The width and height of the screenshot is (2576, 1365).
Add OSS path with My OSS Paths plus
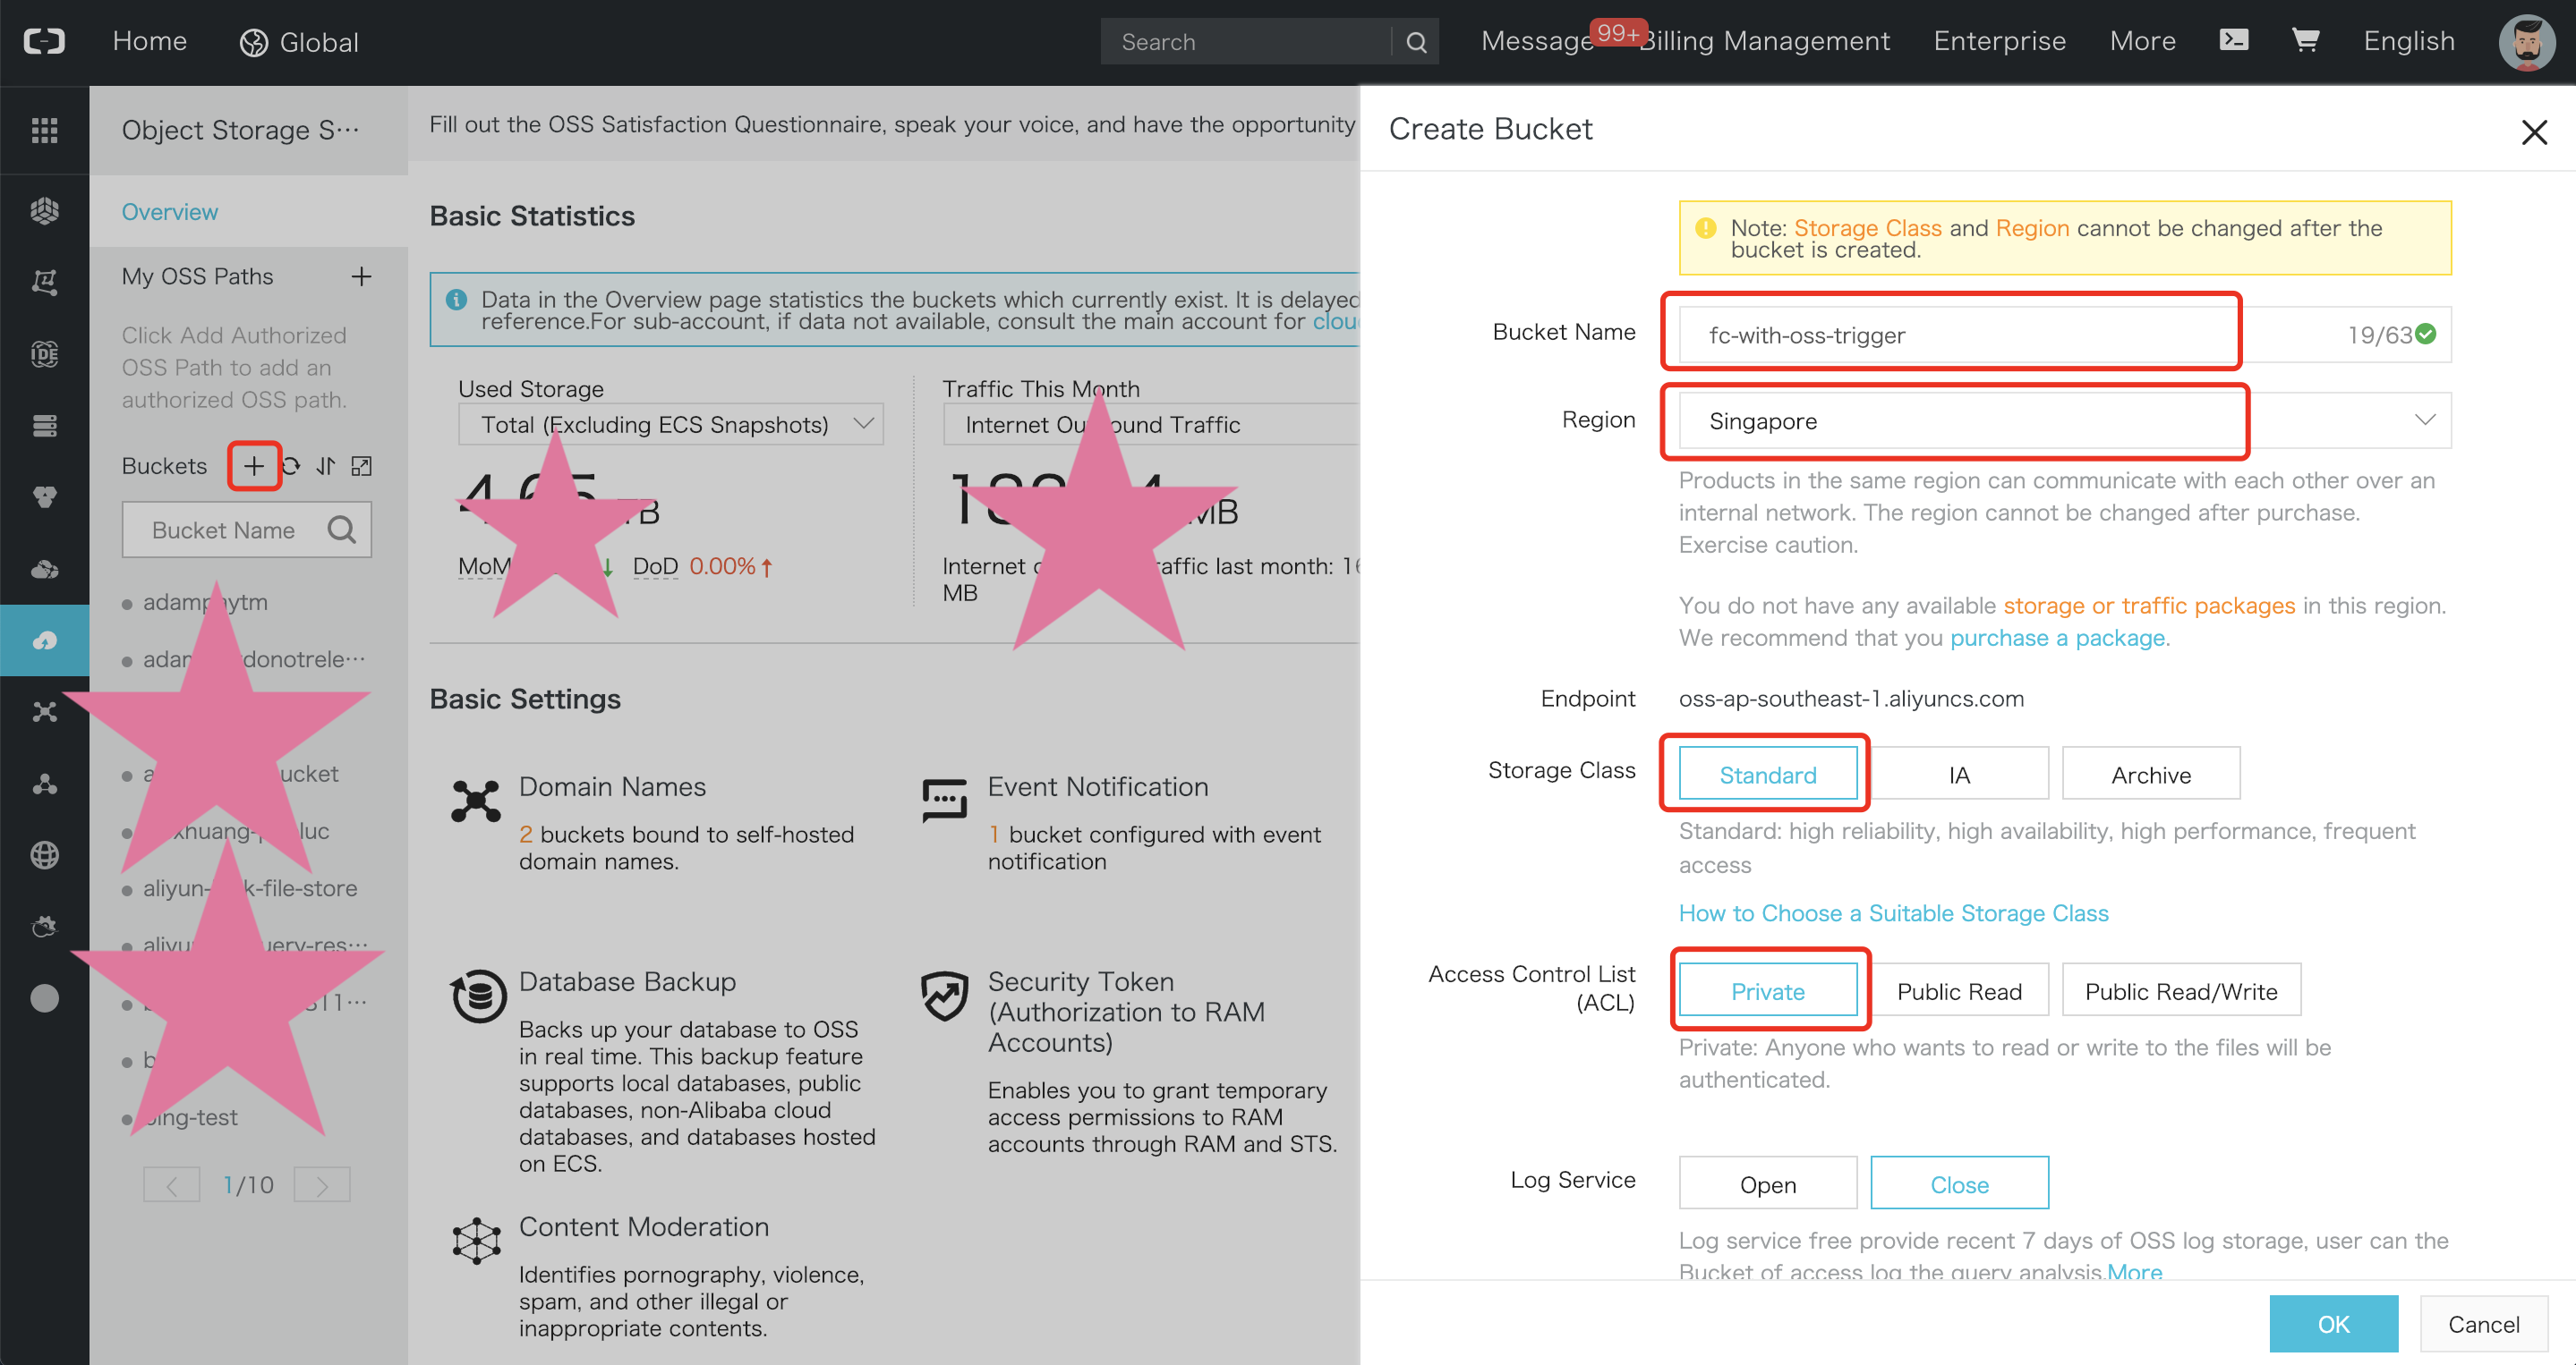tap(361, 276)
